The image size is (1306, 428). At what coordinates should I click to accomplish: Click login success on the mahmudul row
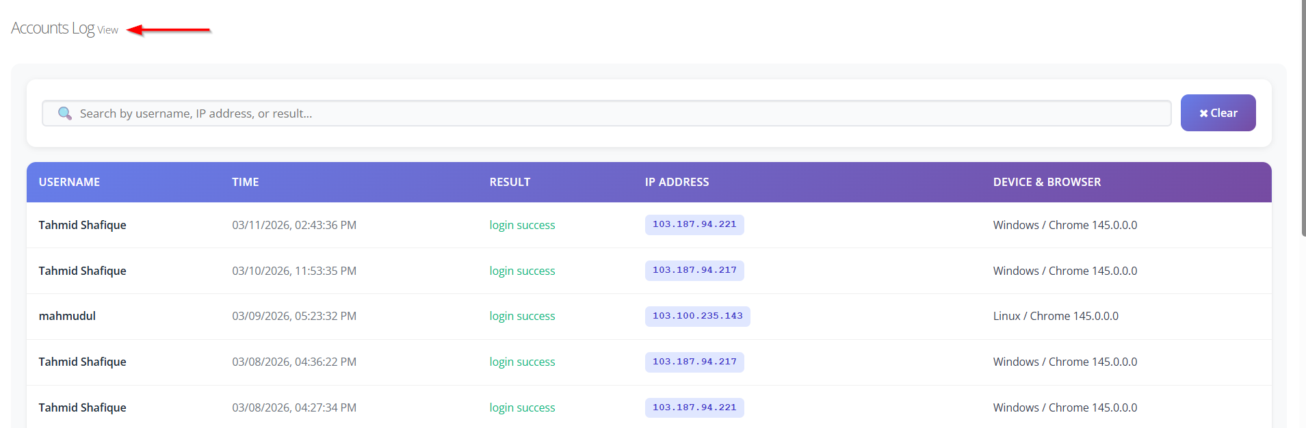coord(522,316)
